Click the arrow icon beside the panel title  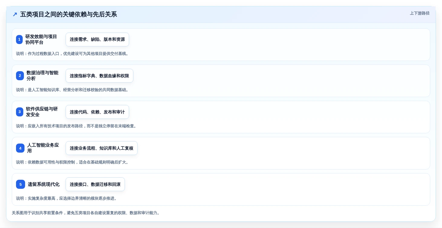15,14
